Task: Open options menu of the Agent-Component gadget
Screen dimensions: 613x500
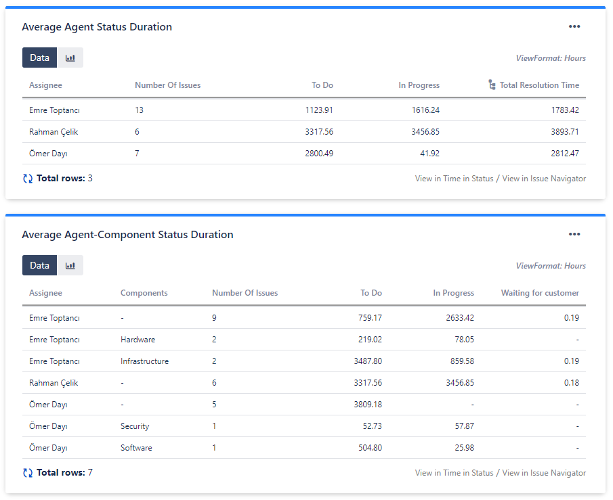Action: click(574, 234)
